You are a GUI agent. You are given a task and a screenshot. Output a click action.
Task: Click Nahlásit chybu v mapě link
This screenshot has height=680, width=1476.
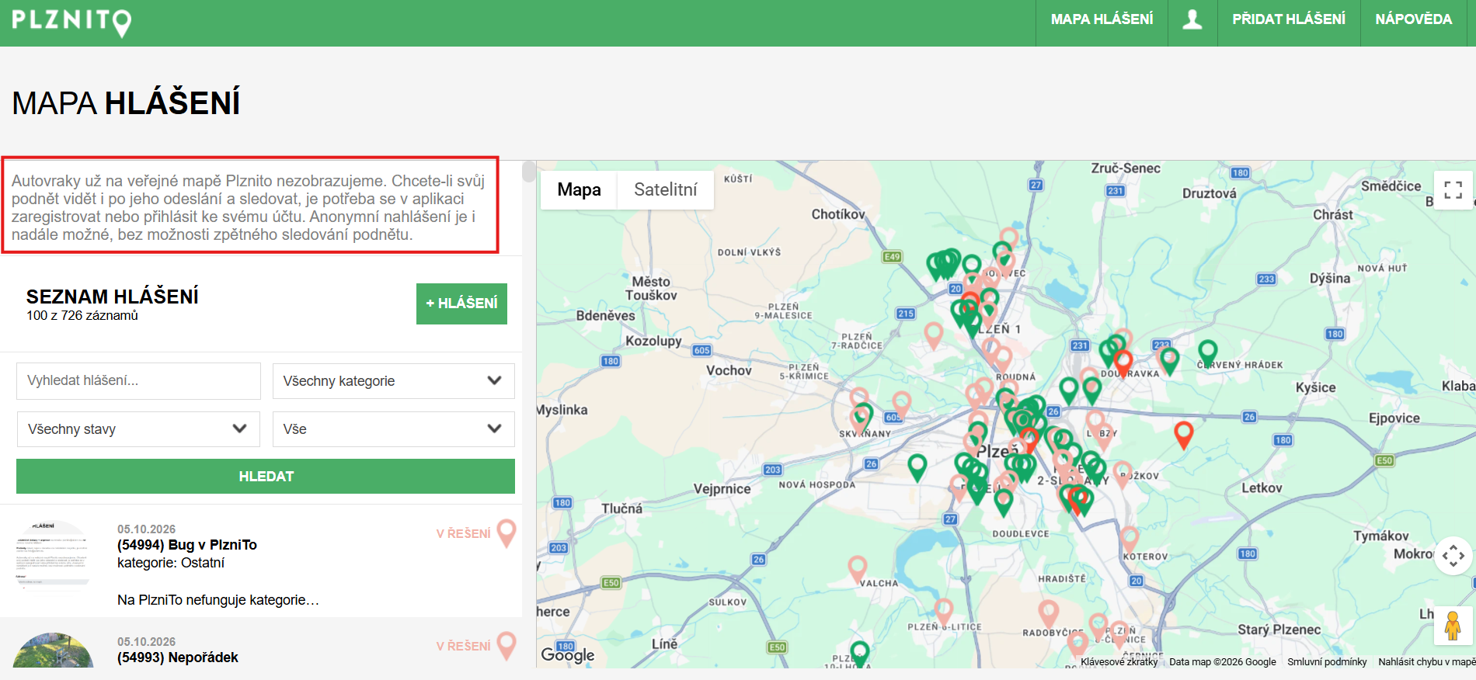tap(1426, 662)
